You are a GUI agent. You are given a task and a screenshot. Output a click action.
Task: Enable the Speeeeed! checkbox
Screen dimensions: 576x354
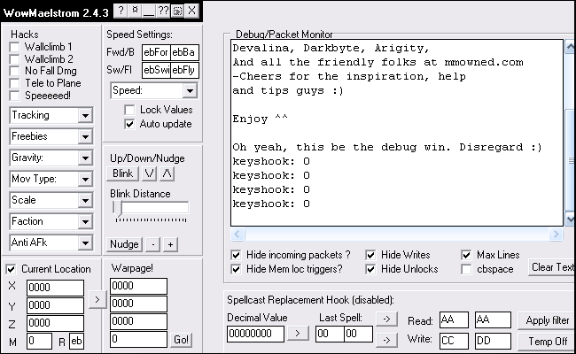point(14,96)
